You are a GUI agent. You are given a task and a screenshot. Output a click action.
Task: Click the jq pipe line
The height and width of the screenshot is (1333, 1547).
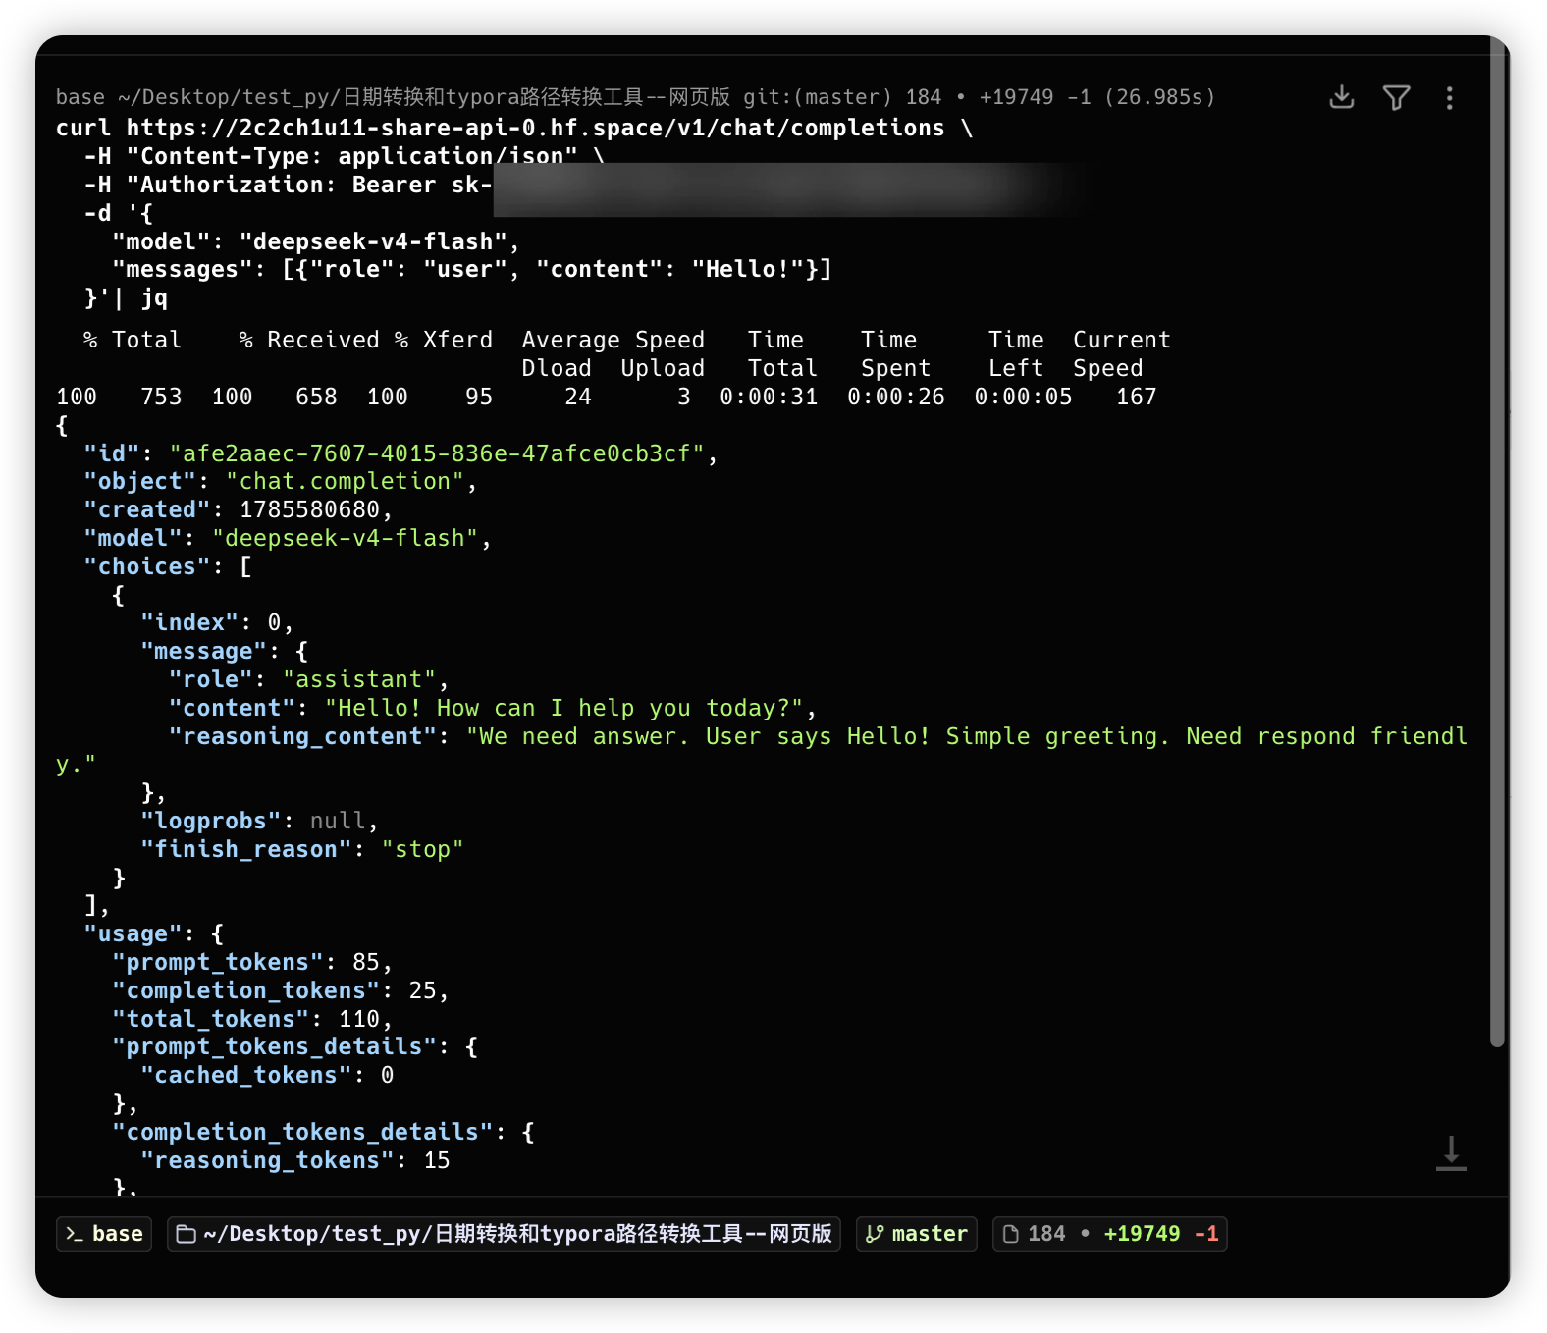[x=126, y=297]
